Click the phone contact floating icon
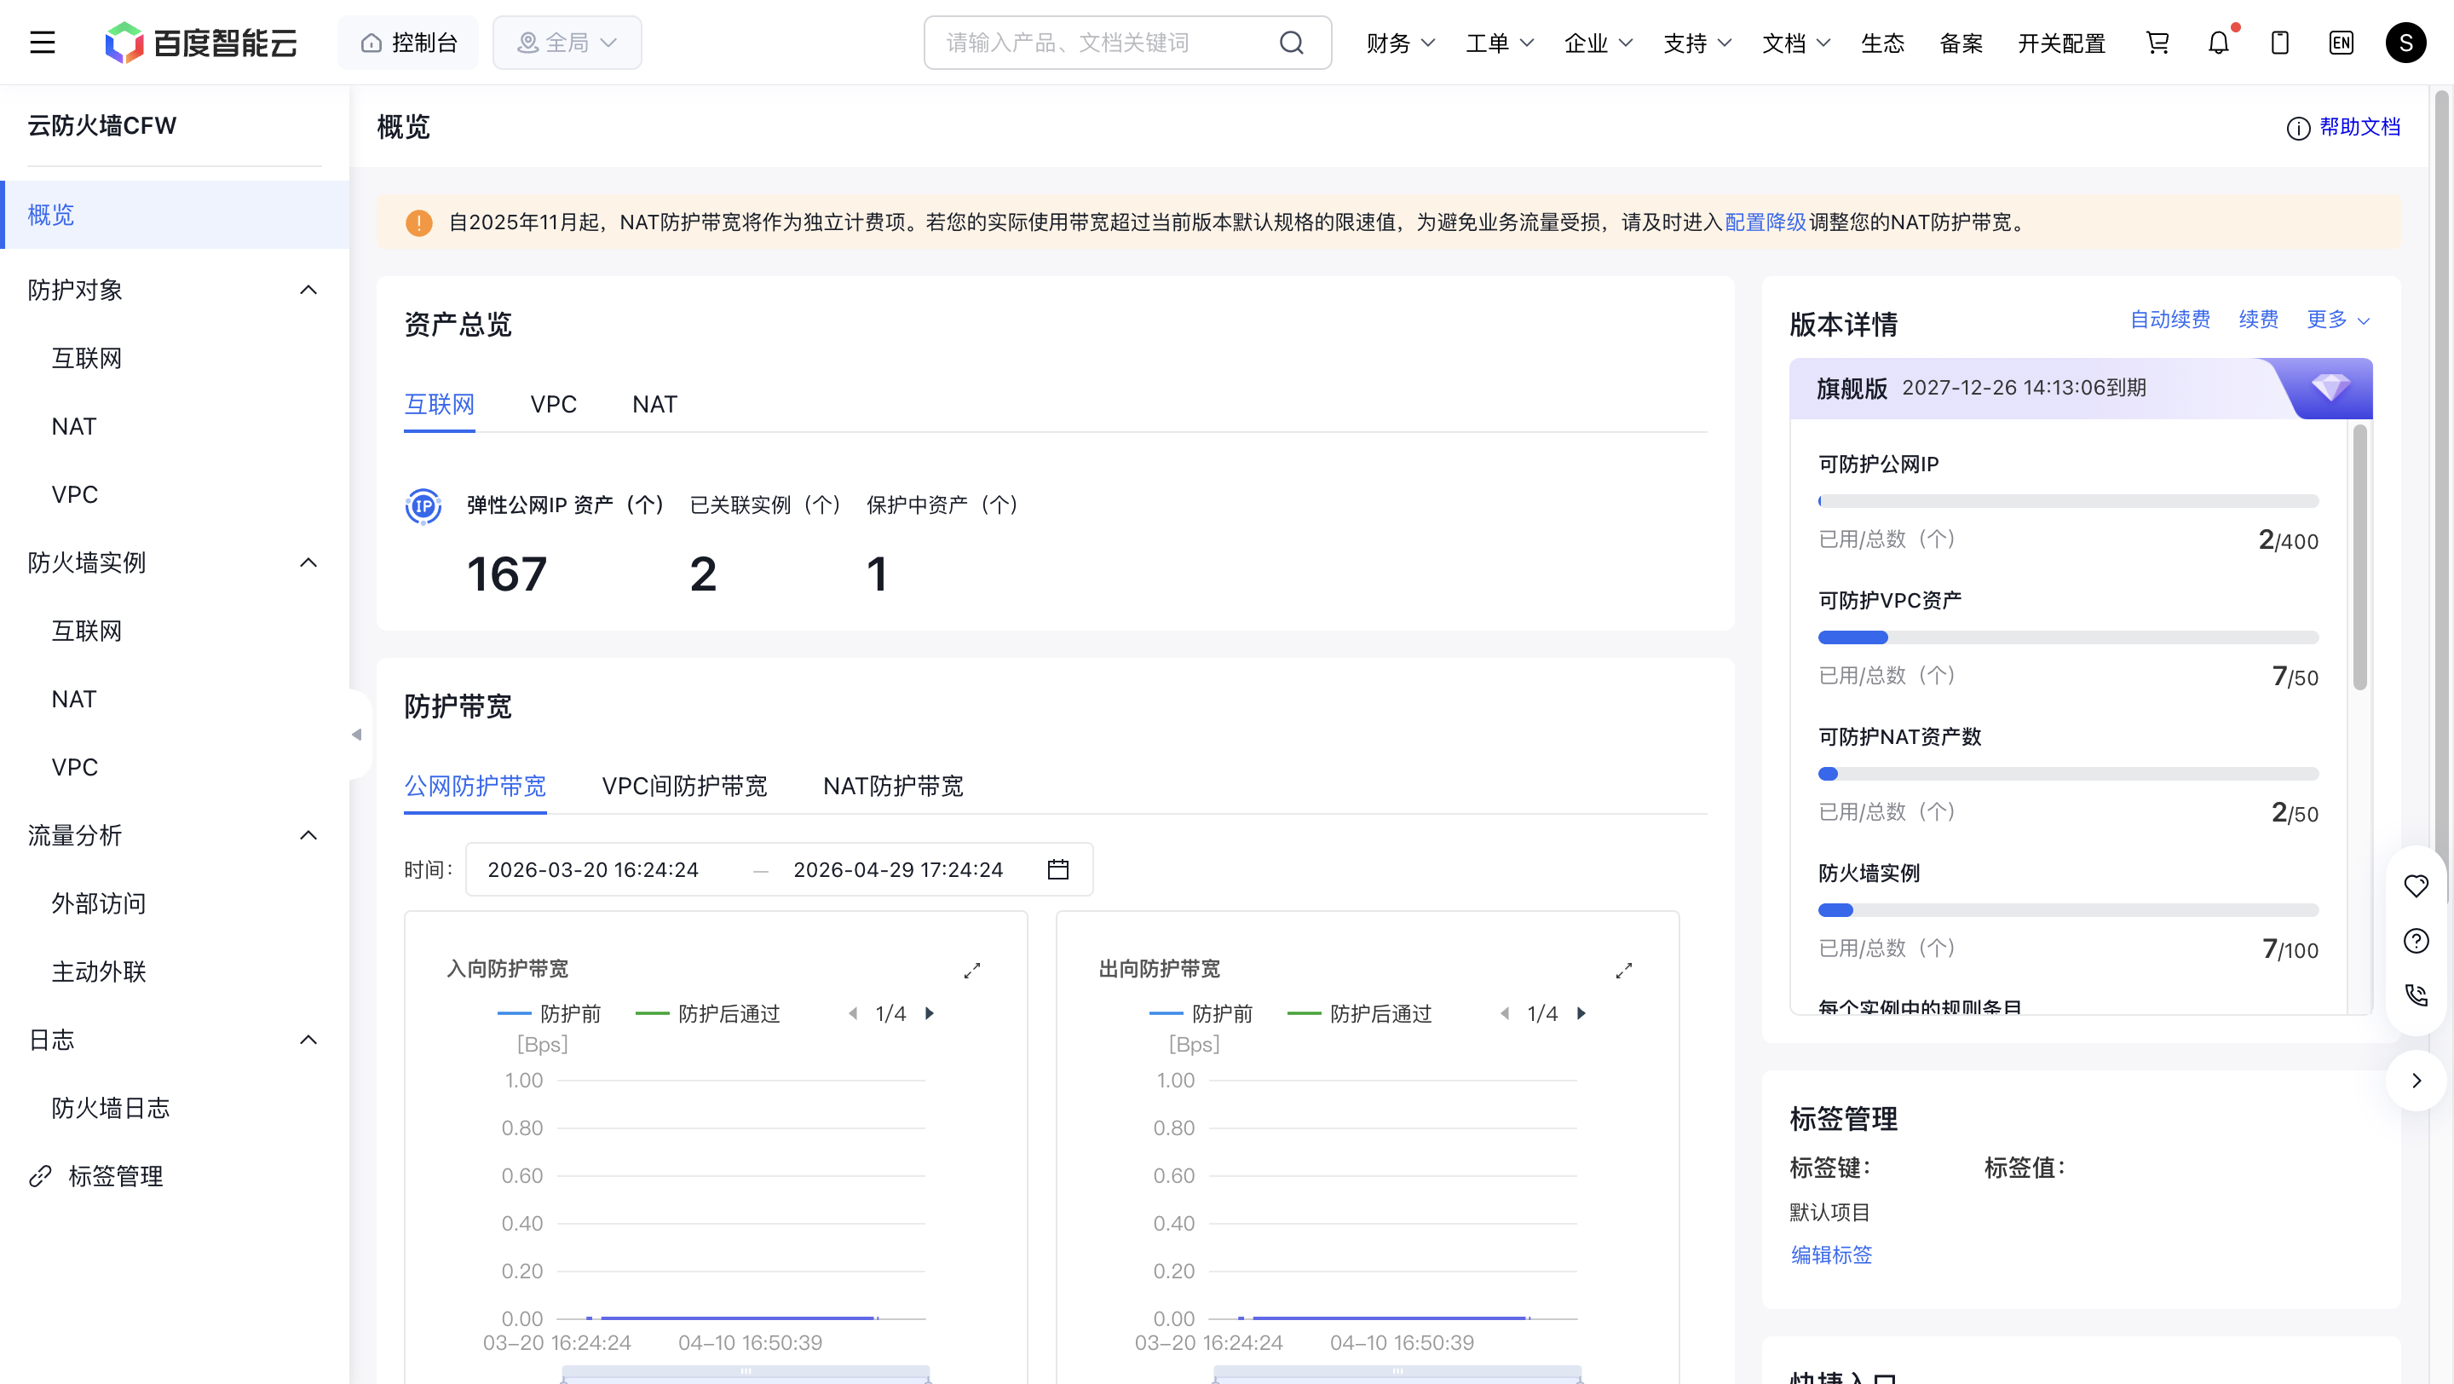This screenshot has width=2454, height=1384. tap(2416, 995)
